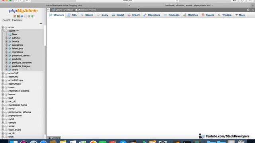Open the More tab dropdown
Screen dimensions: 255x143
click(x=240, y=15)
